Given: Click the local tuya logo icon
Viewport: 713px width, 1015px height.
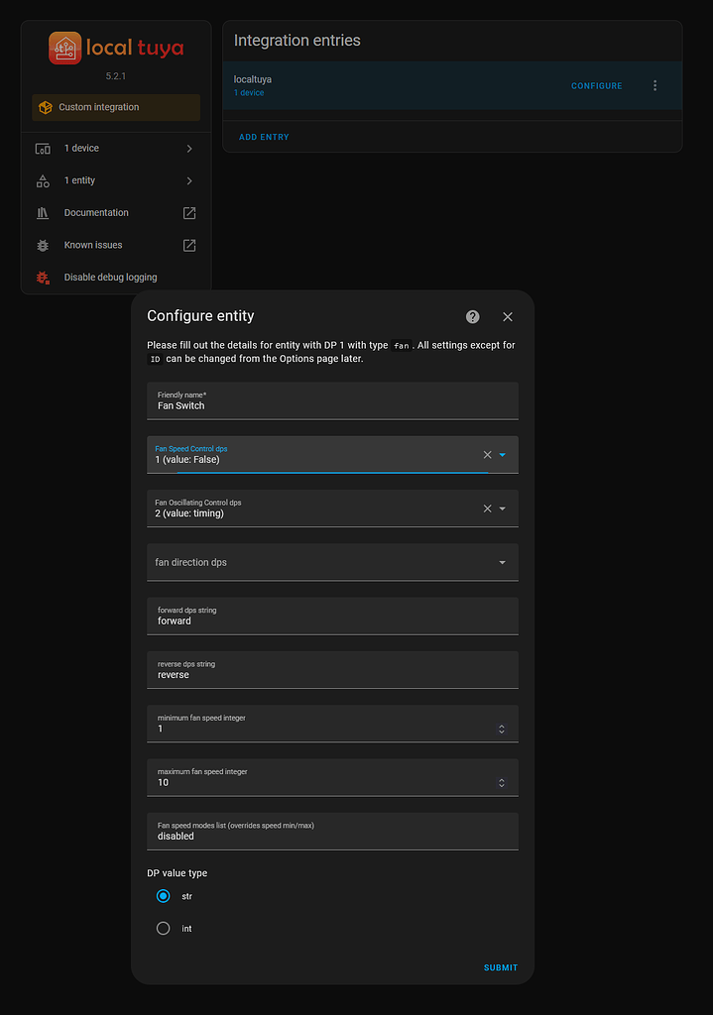Looking at the screenshot, I should click(x=64, y=48).
